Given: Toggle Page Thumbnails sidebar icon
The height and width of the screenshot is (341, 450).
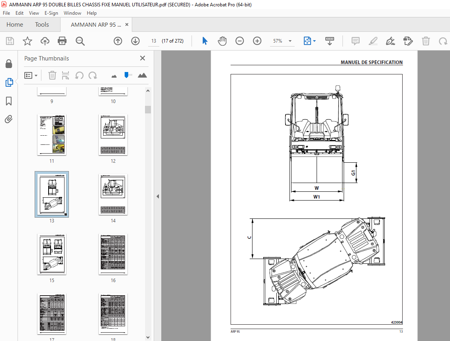Looking at the screenshot, I should (x=9, y=82).
